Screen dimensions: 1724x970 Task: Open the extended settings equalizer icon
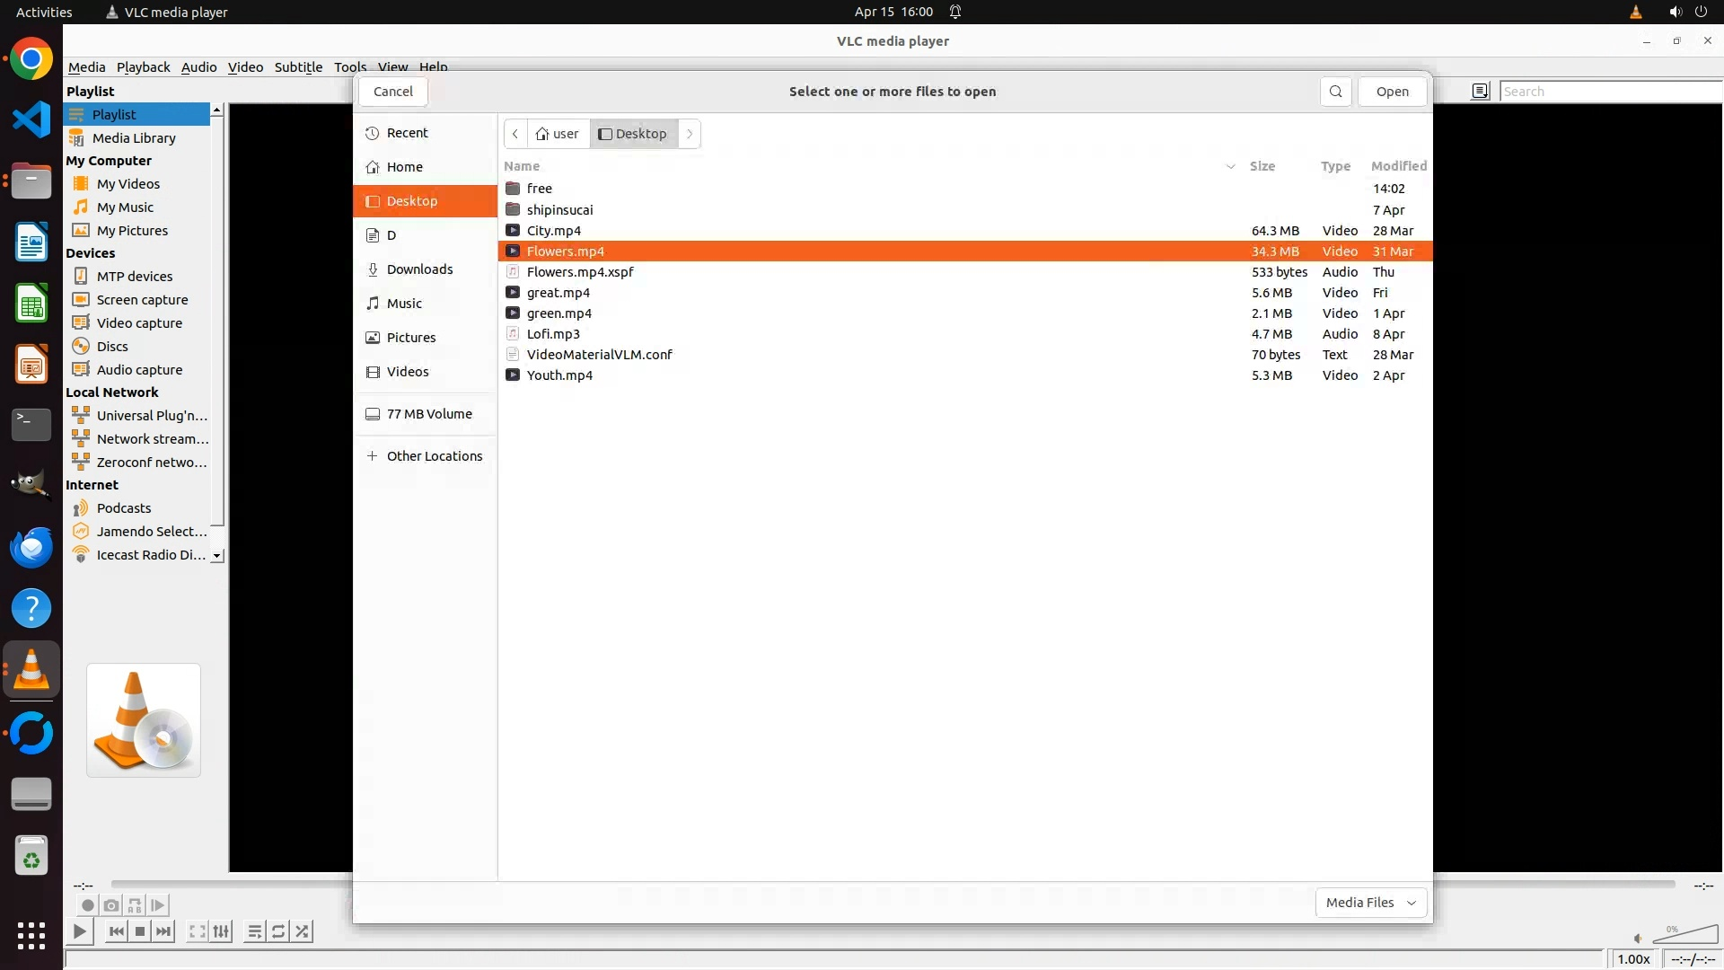click(222, 931)
